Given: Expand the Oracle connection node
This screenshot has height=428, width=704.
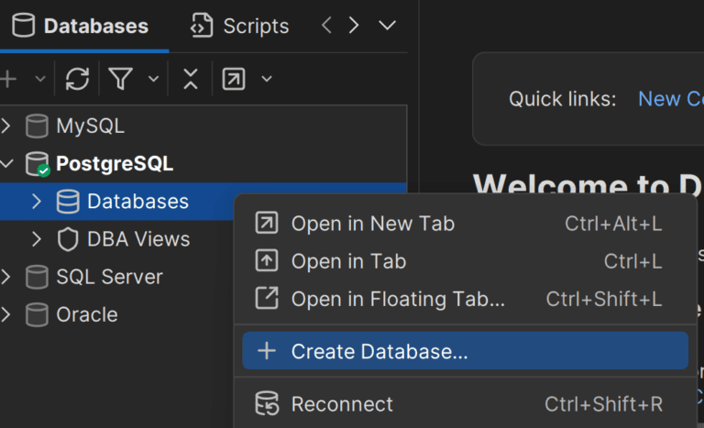Looking at the screenshot, I should pyautogui.click(x=5, y=314).
